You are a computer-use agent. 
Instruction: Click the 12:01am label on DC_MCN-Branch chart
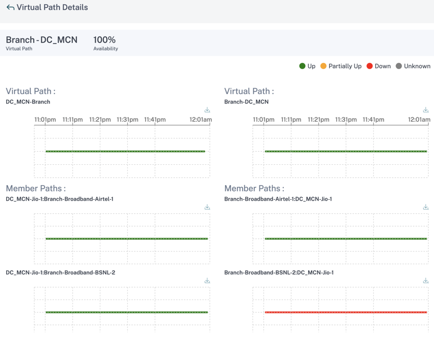click(201, 120)
